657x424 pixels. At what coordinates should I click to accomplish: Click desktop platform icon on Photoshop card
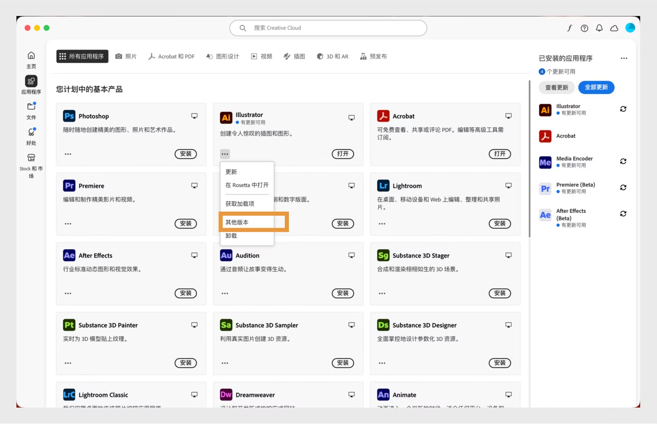pos(195,116)
